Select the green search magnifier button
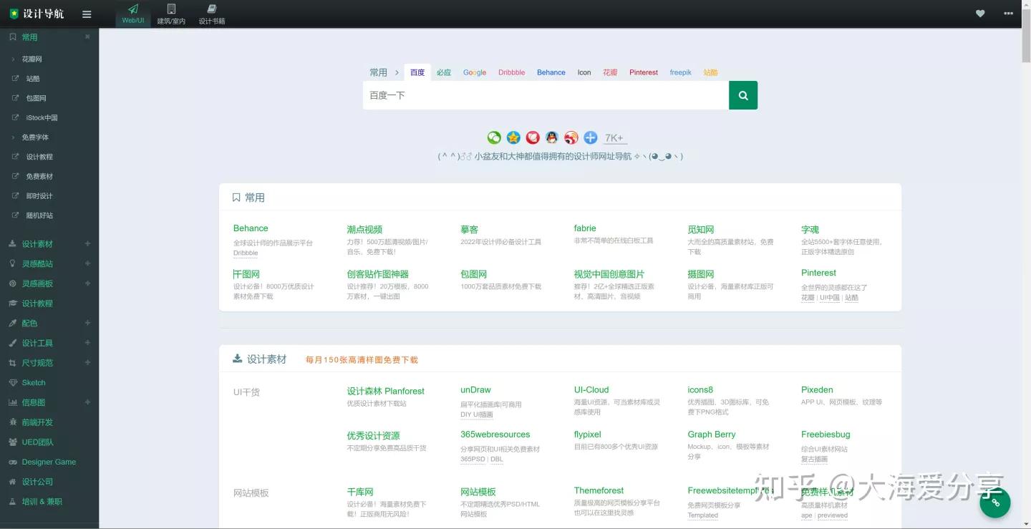The image size is (1031, 529). [742, 94]
